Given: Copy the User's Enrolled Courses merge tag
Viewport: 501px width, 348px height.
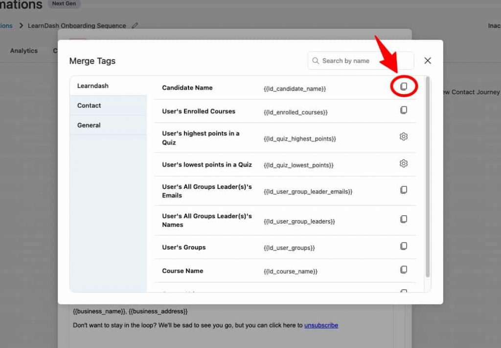Looking at the screenshot, I should 404,110.
